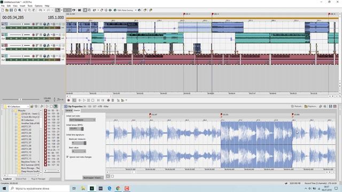Open the View menu
342x192 pixels.
(15, 6)
